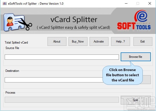Click the Process group label
The width and height of the screenshot is (156, 111).
tap(10, 93)
